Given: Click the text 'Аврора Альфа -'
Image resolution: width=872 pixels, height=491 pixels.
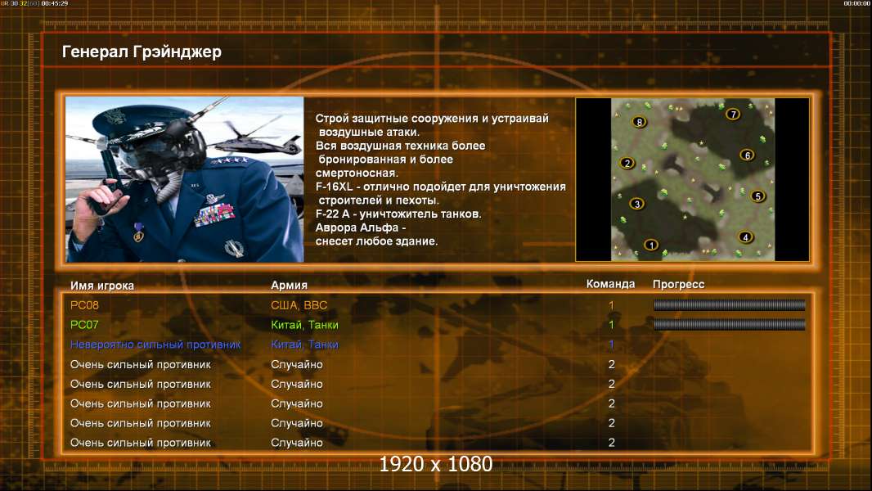Looking at the screenshot, I should click(x=361, y=227).
